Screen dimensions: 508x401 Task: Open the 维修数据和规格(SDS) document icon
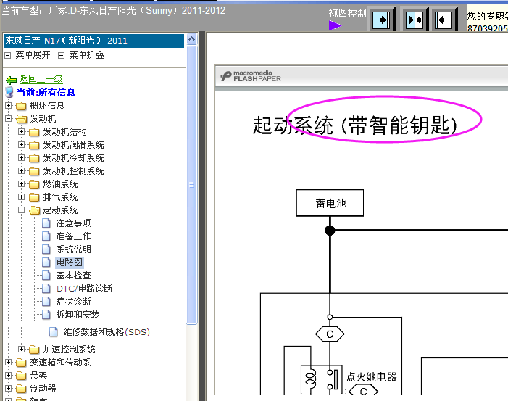[x=54, y=332]
